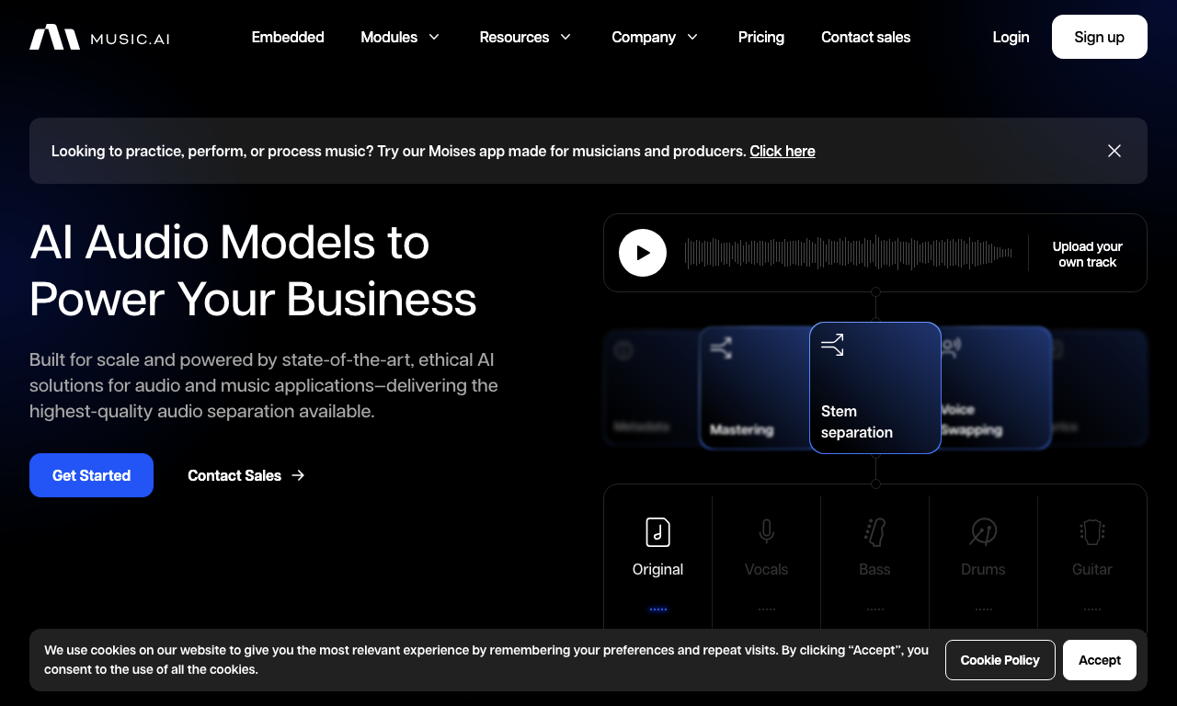The width and height of the screenshot is (1177, 706).
Task: Open the Embedded nav item
Action: coord(288,37)
